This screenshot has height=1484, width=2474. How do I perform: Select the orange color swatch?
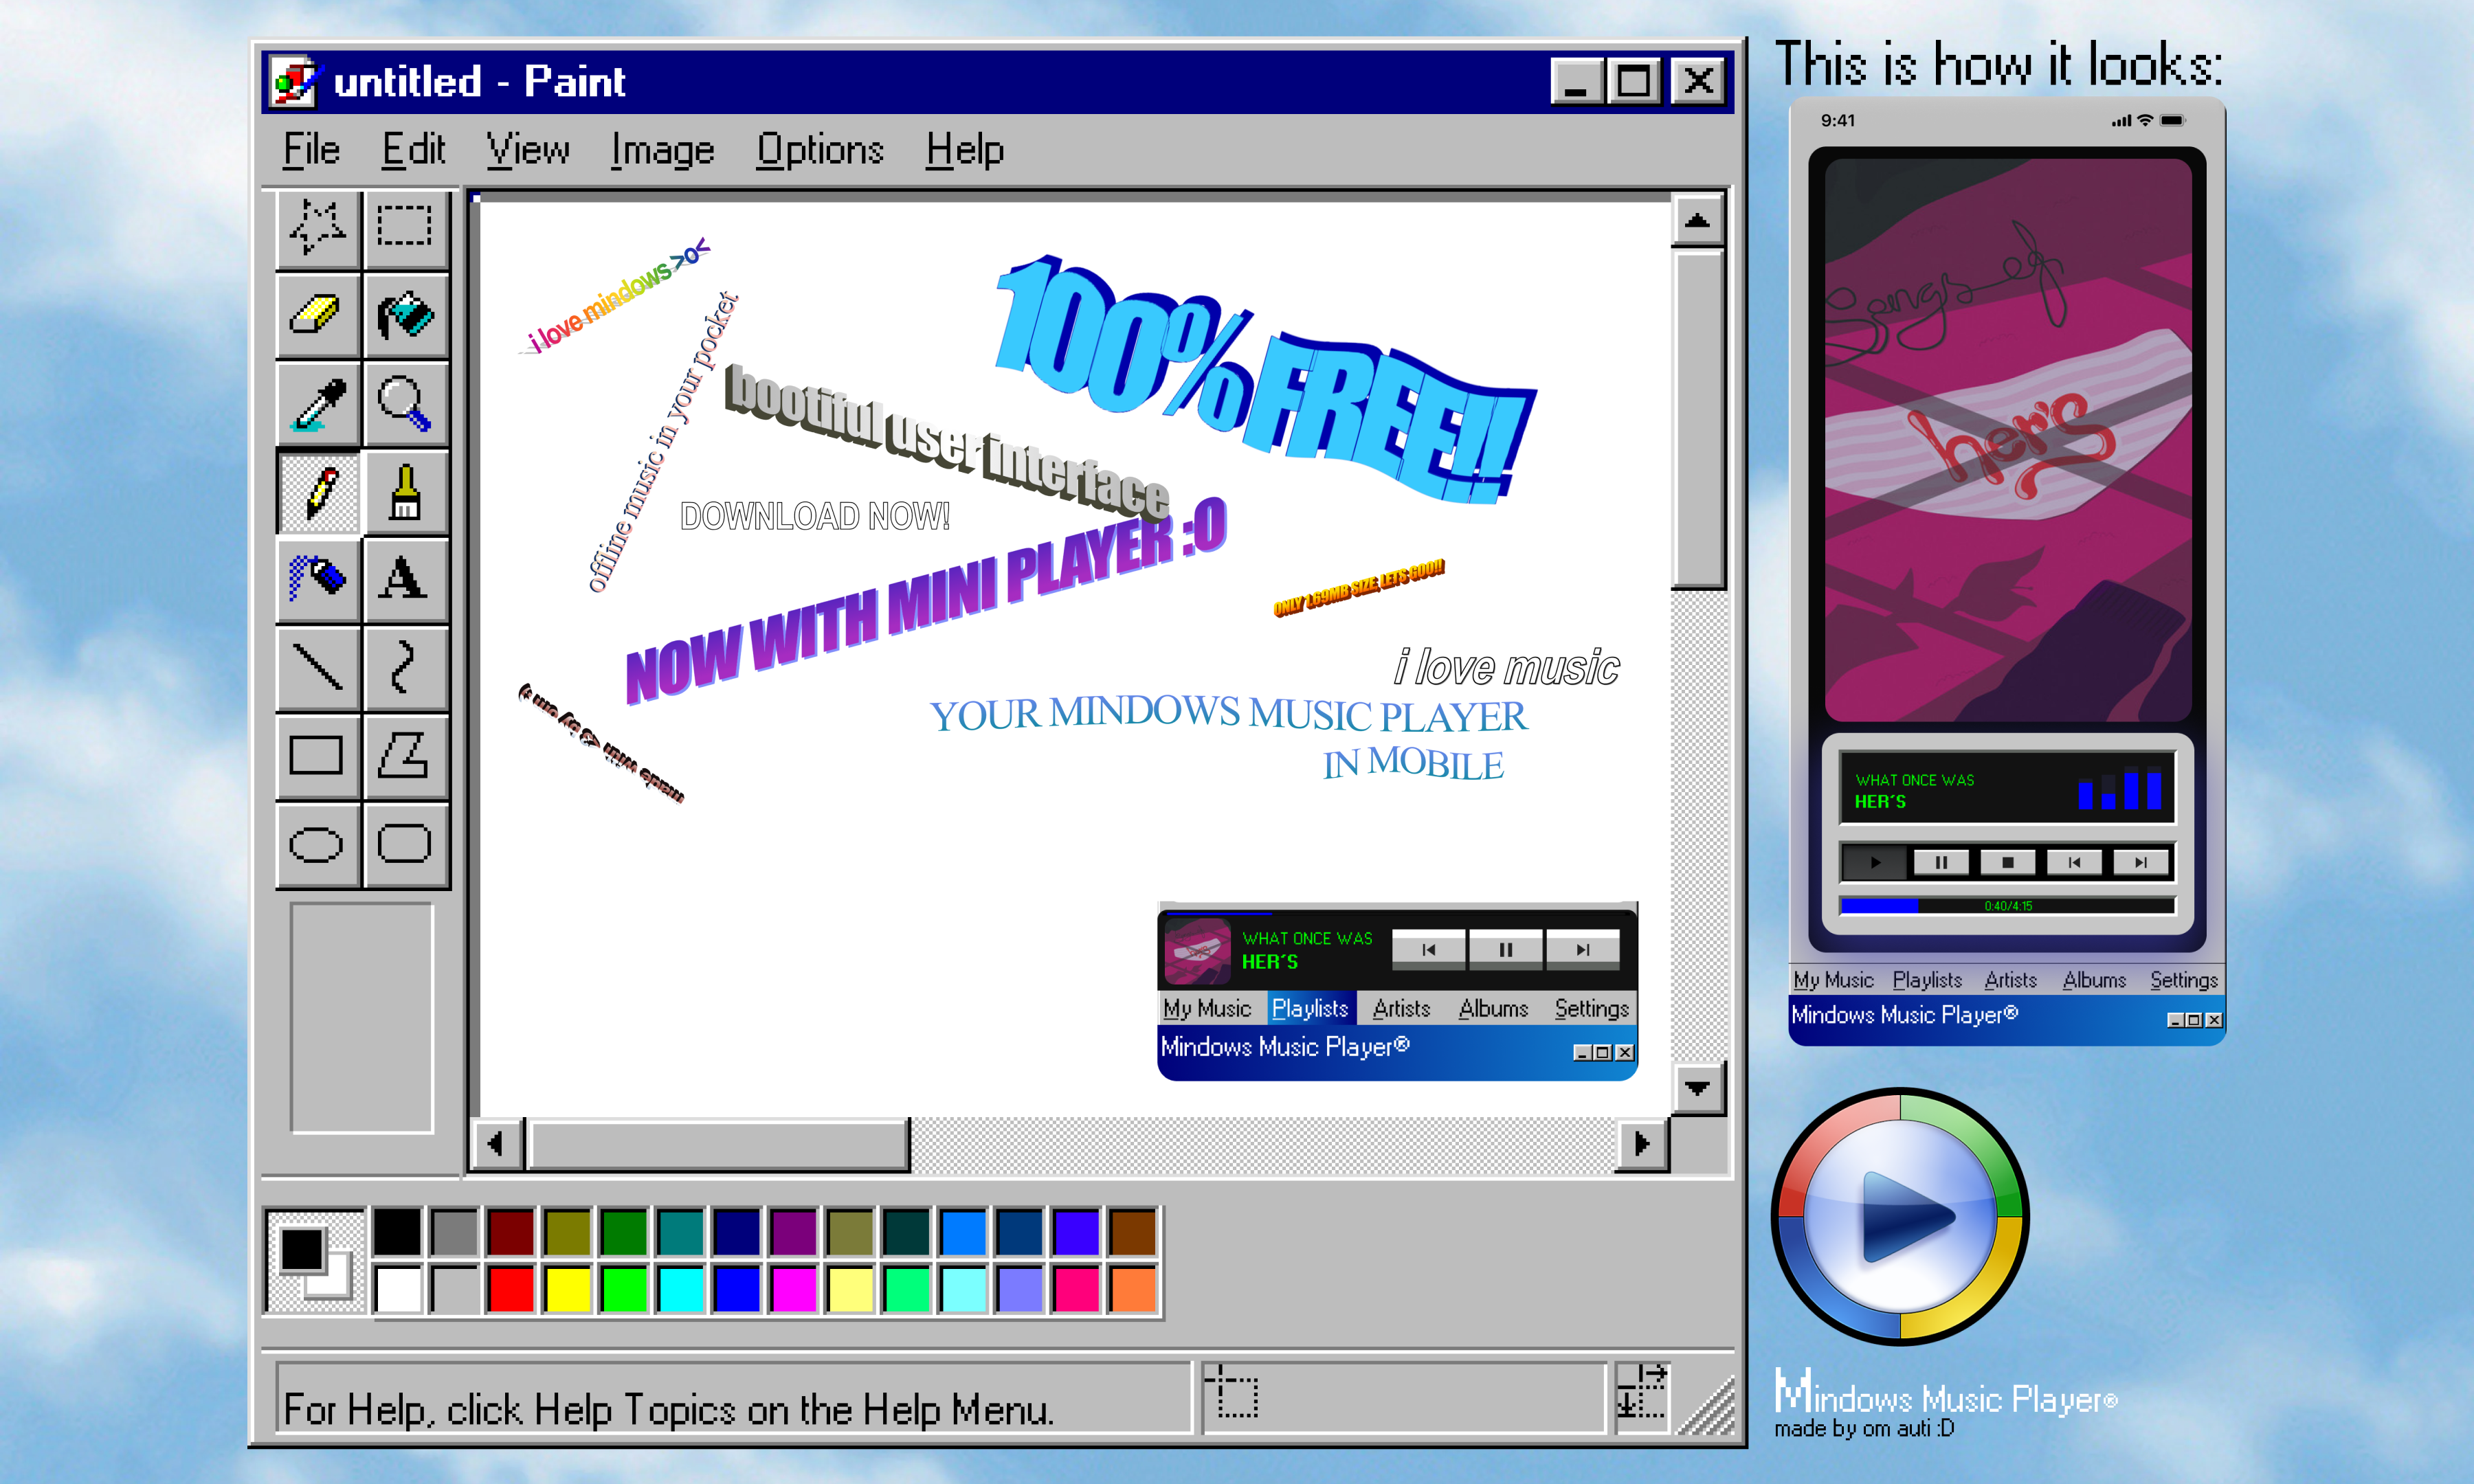pyautogui.click(x=1133, y=1289)
